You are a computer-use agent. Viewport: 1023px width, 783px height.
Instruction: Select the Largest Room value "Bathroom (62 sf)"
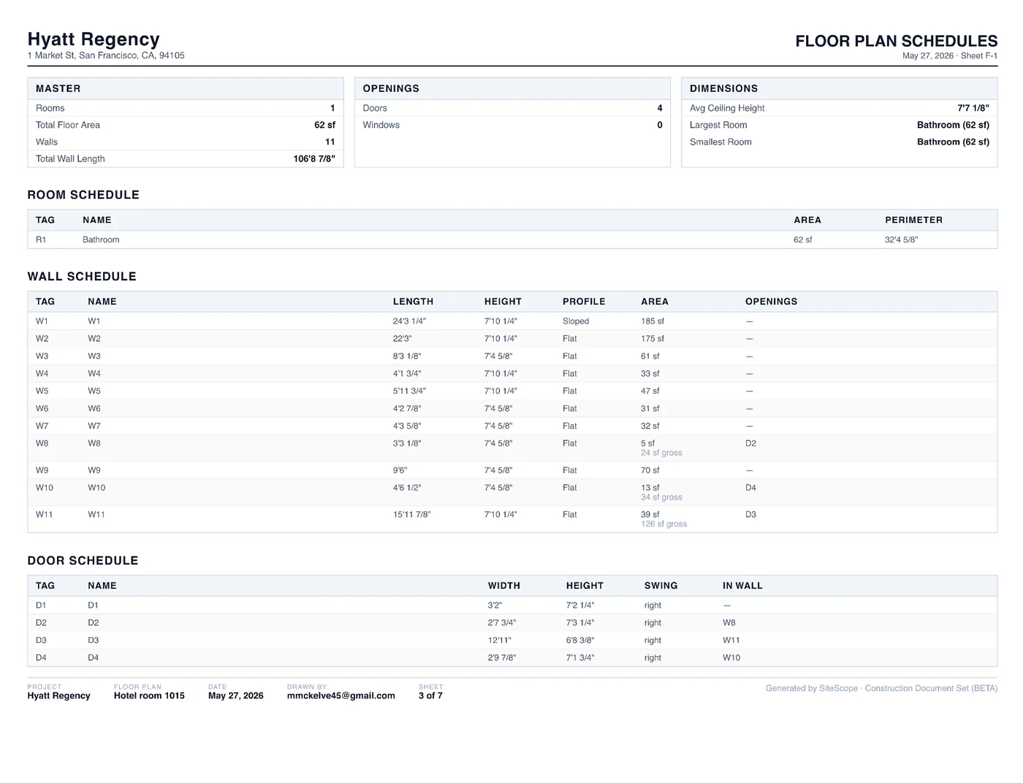click(x=953, y=125)
